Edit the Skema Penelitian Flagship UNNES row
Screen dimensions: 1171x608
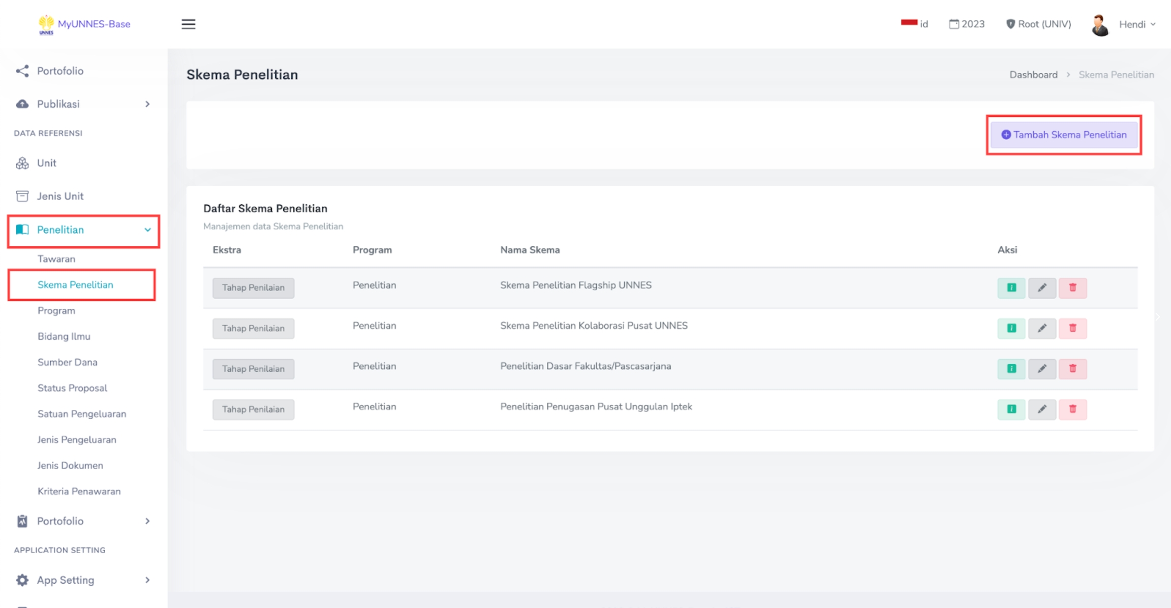coord(1042,287)
